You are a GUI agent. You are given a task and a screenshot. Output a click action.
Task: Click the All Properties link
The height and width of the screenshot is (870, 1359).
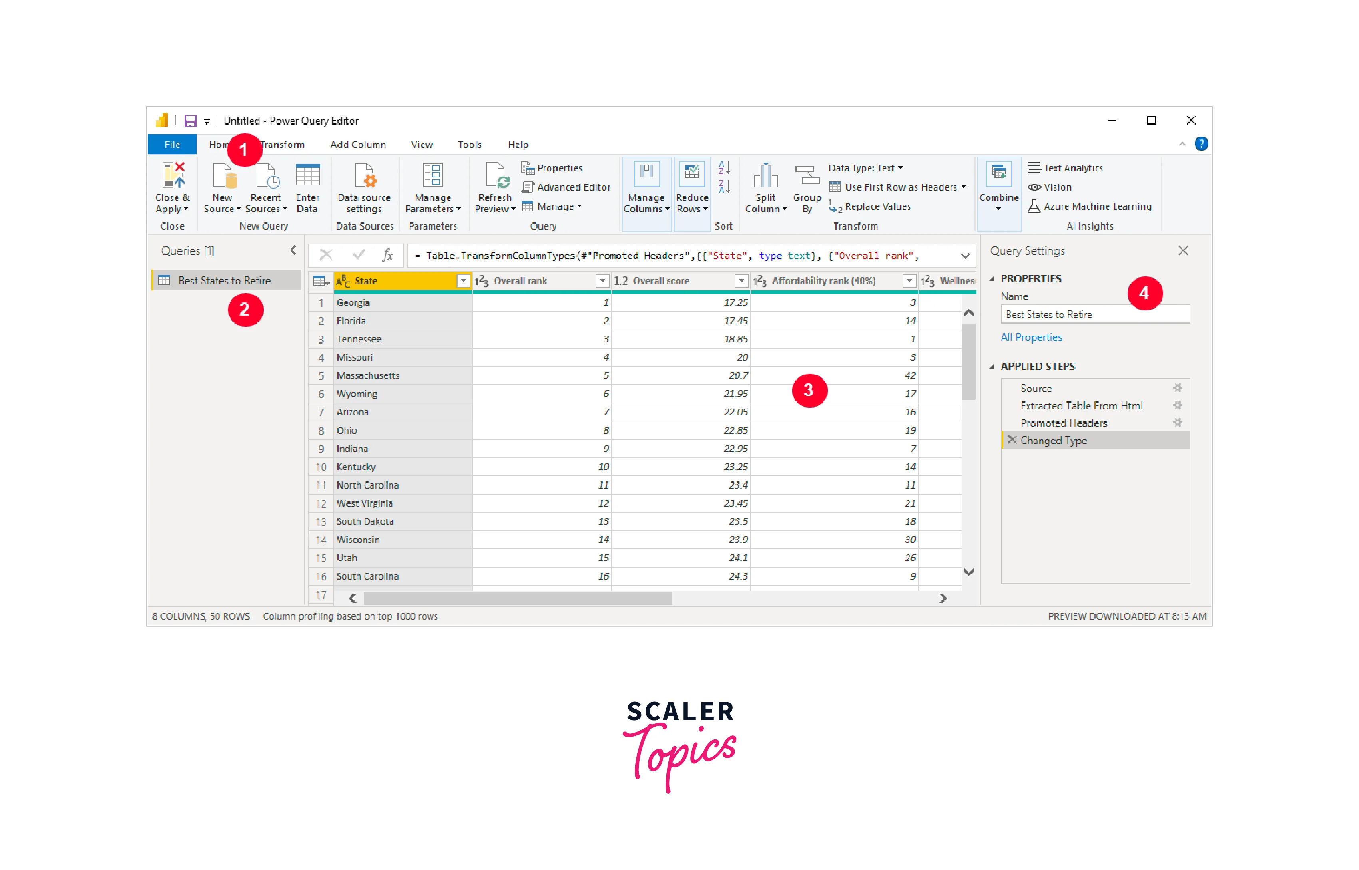[x=1031, y=337]
